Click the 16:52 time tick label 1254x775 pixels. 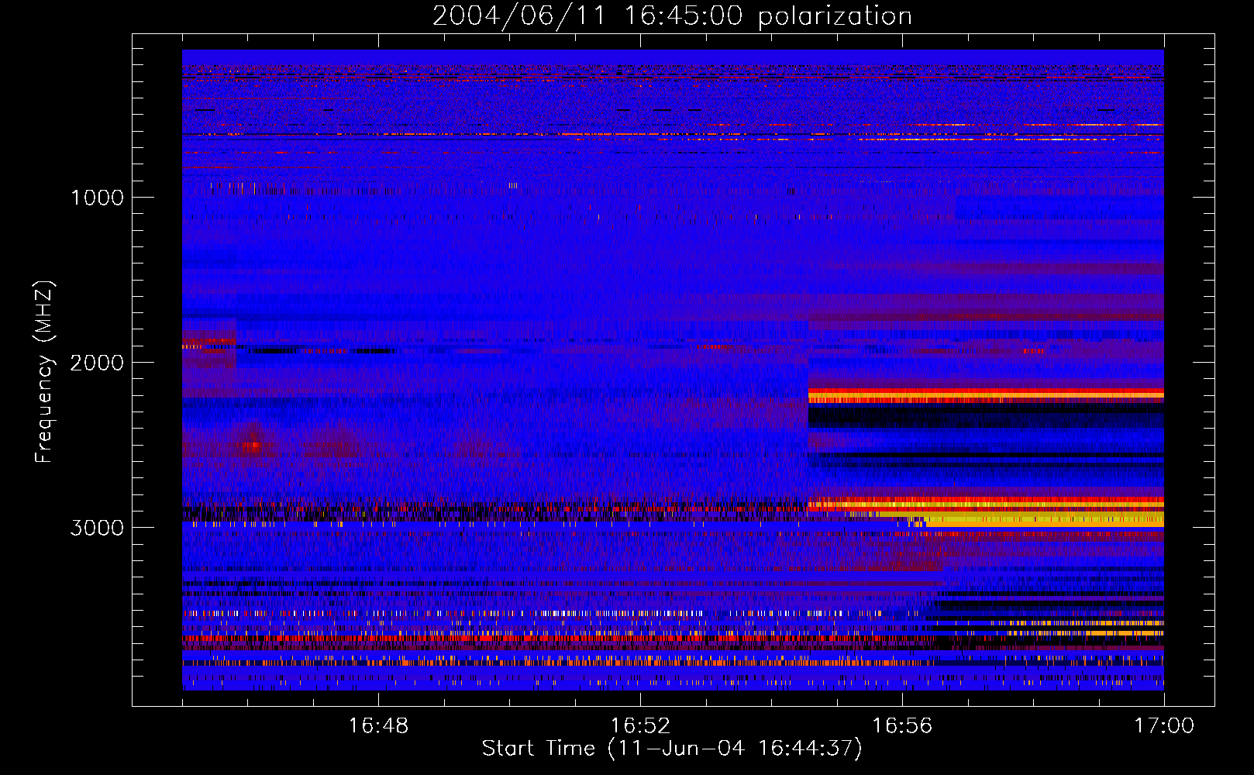click(x=640, y=726)
